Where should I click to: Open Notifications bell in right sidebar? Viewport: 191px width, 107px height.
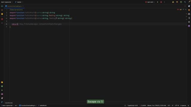[189, 6]
